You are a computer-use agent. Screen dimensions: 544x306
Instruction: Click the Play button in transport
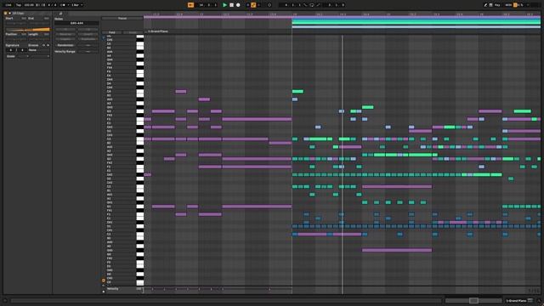click(x=224, y=5)
